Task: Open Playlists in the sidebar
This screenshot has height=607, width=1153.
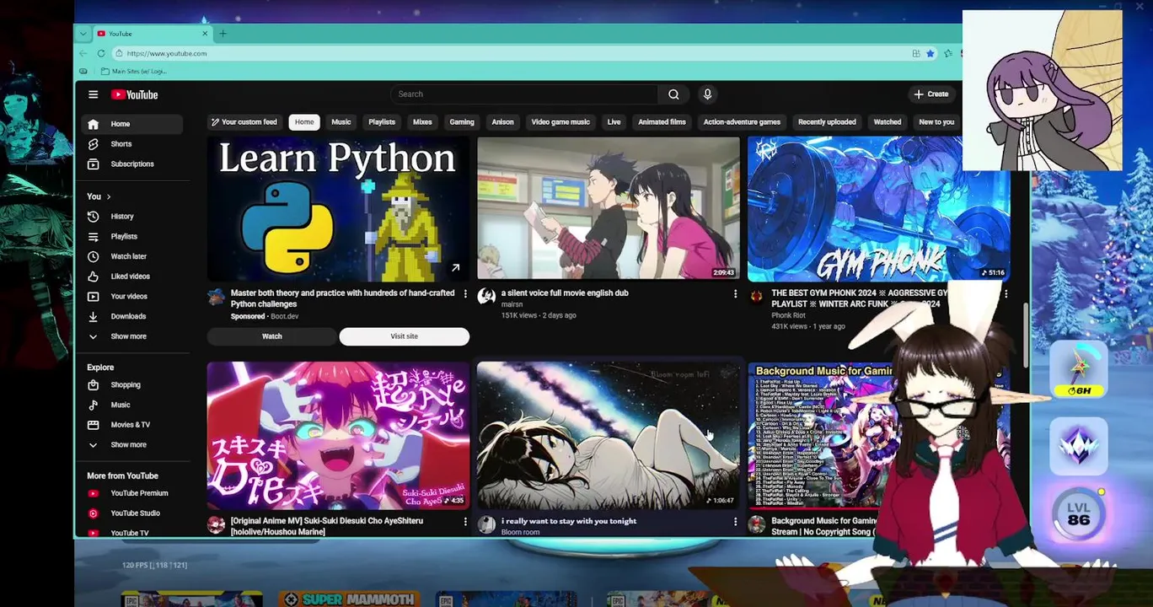Action: [133, 237]
